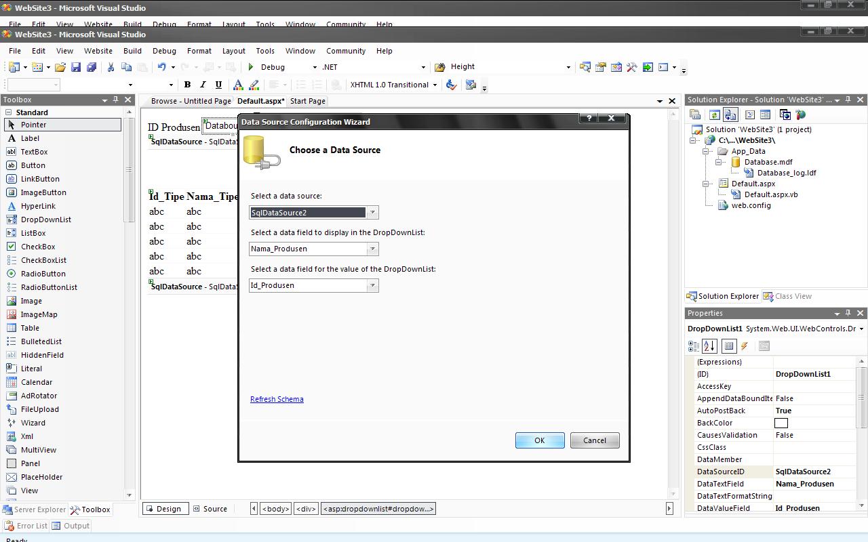Click the Cut scissors icon
The image size is (868, 542).
[x=111, y=67]
